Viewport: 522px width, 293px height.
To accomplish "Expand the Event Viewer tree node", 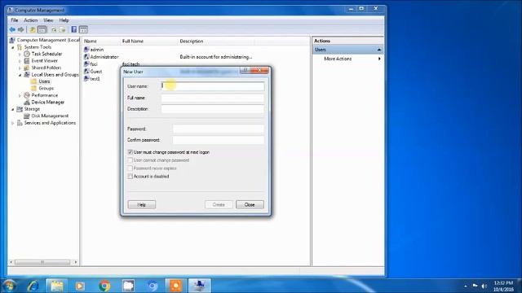I will pyautogui.click(x=20, y=61).
